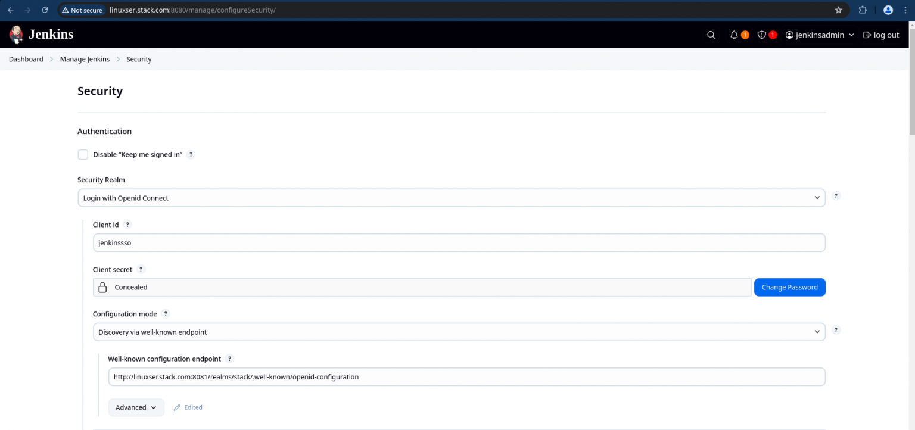This screenshot has height=430, width=915.
Task: Click into the Client id text field
Action: point(459,242)
